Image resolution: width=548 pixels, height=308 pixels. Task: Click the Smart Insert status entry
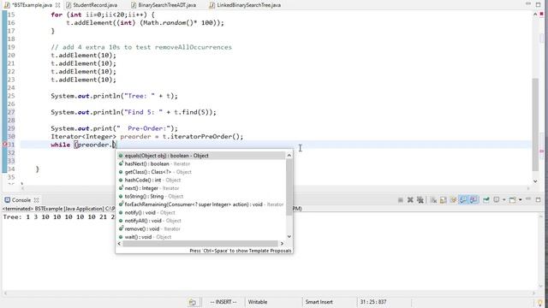319,302
